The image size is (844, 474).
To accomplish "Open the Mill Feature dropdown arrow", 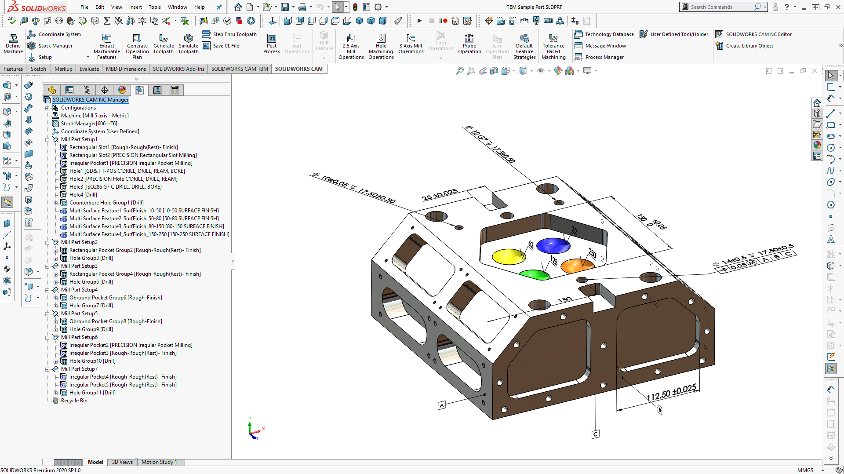I will [324, 58].
